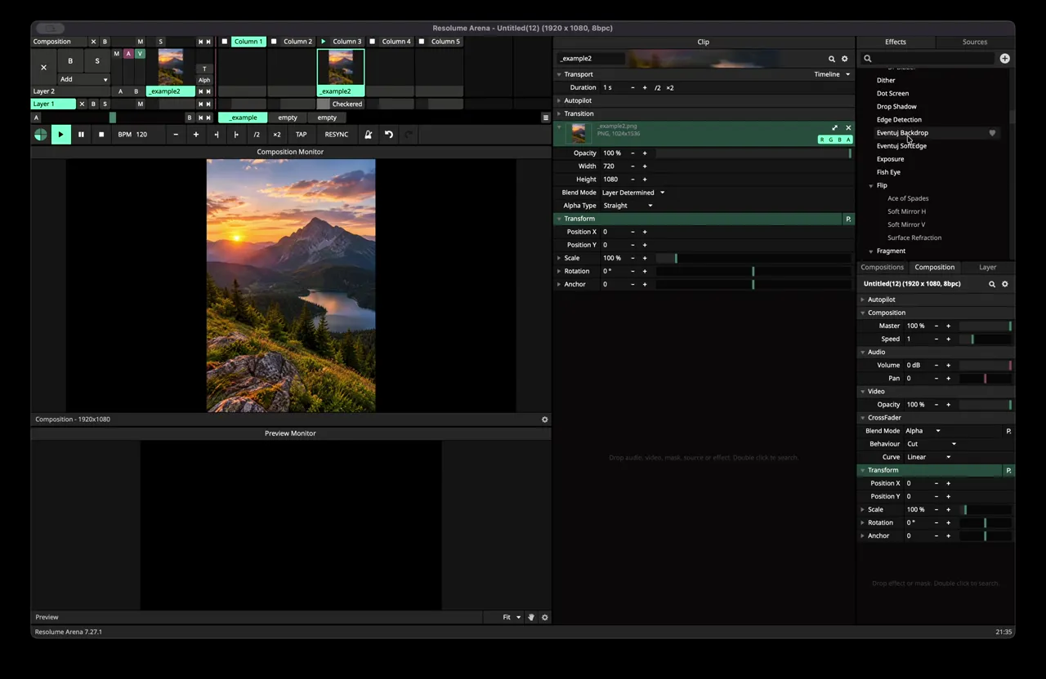Search the composition panel parameters
This screenshot has height=679, width=1046.
click(x=992, y=284)
